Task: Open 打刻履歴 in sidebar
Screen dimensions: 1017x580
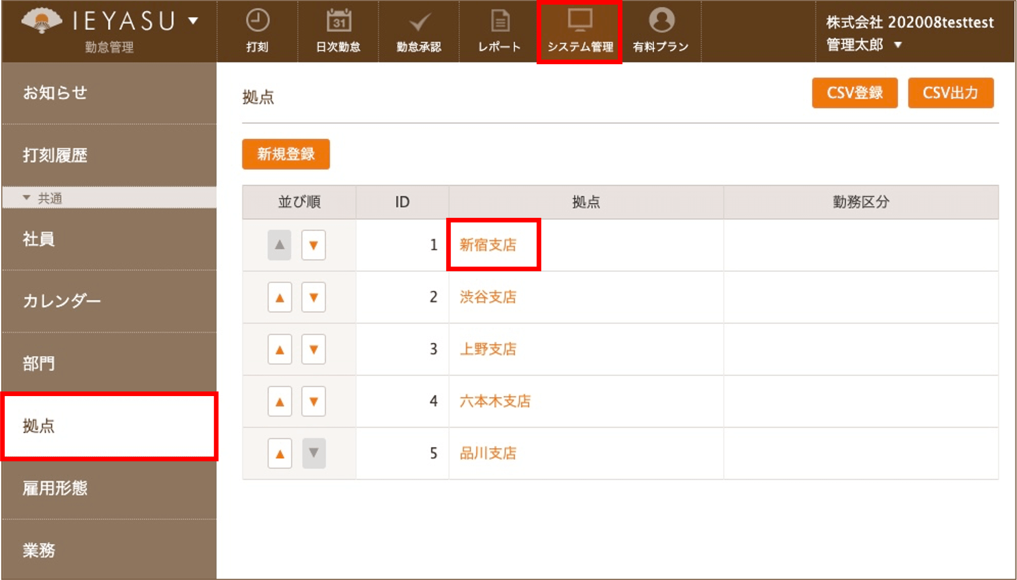Action: [x=109, y=155]
